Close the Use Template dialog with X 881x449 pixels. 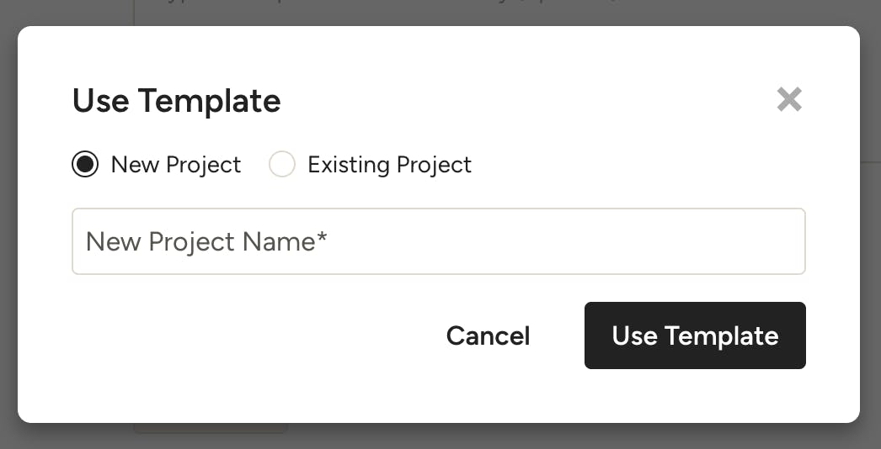click(x=789, y=100)
